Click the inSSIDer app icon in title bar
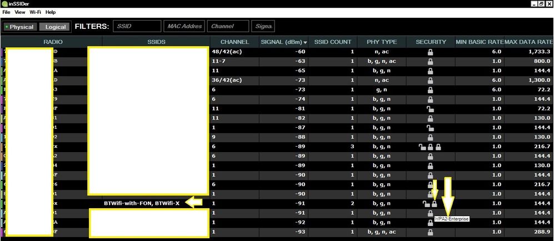555x241 pixels. (x=4, y=4)
